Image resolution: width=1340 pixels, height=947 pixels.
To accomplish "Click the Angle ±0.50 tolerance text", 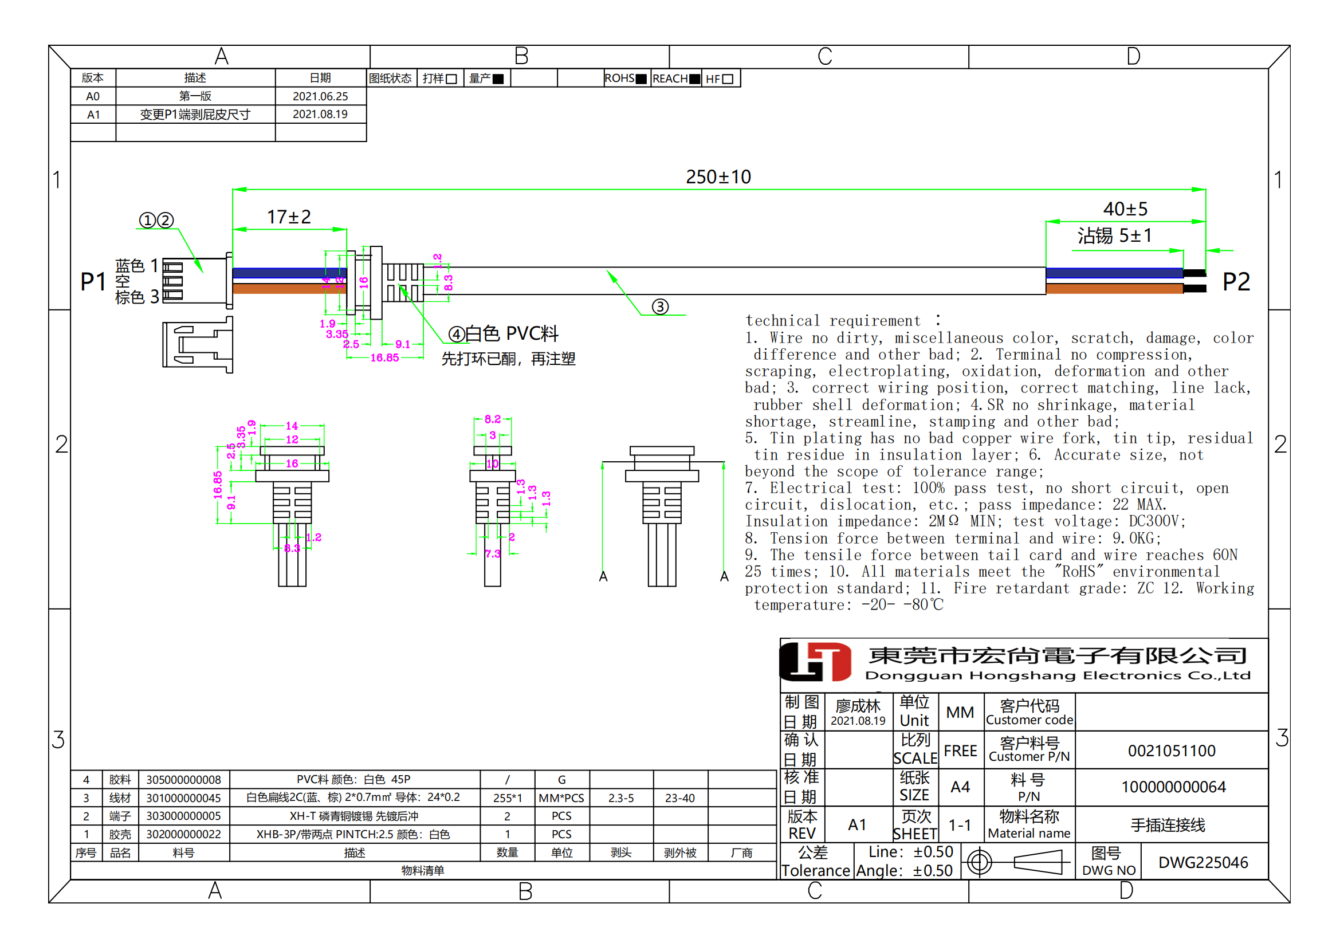I will tap(904, 871).
